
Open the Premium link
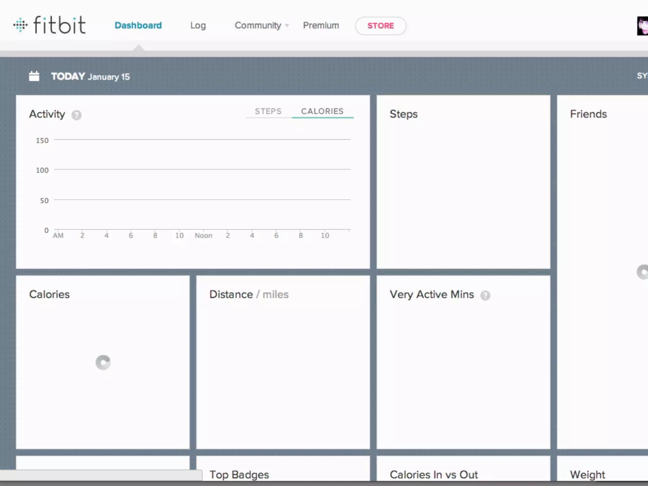click(x=321, y=26)
